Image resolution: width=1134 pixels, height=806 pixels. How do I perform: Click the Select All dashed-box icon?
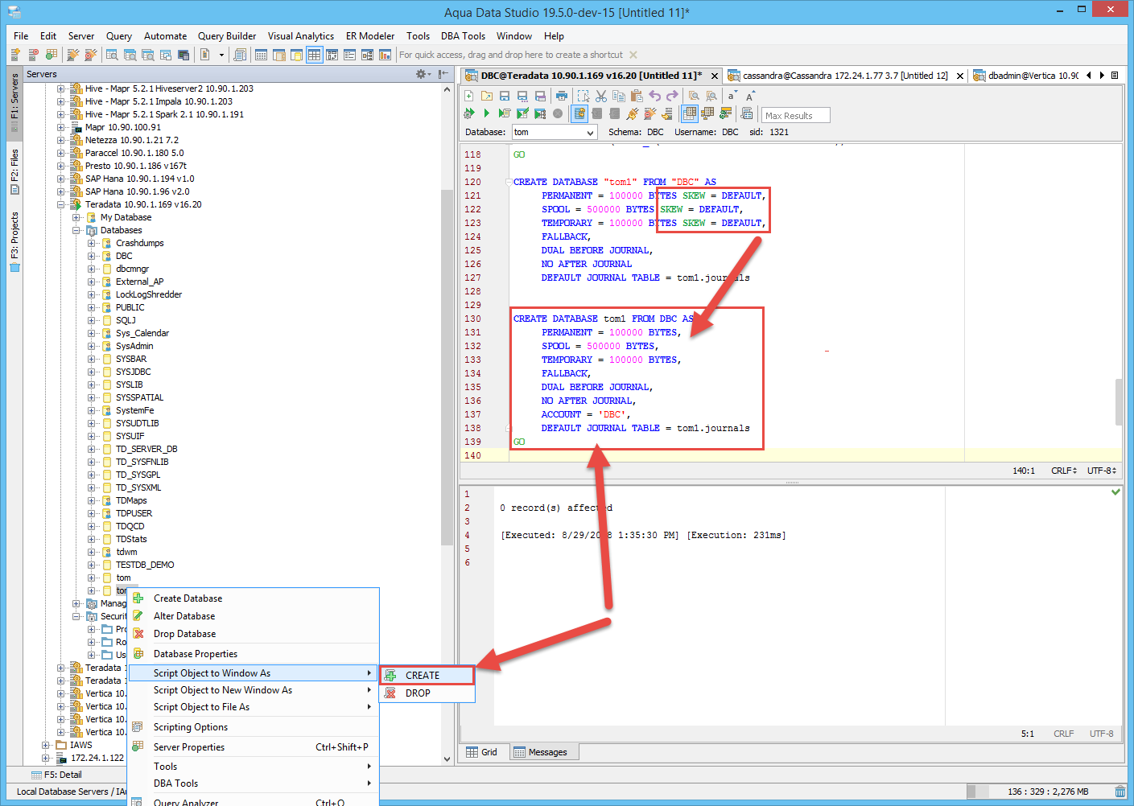(583, 96)
